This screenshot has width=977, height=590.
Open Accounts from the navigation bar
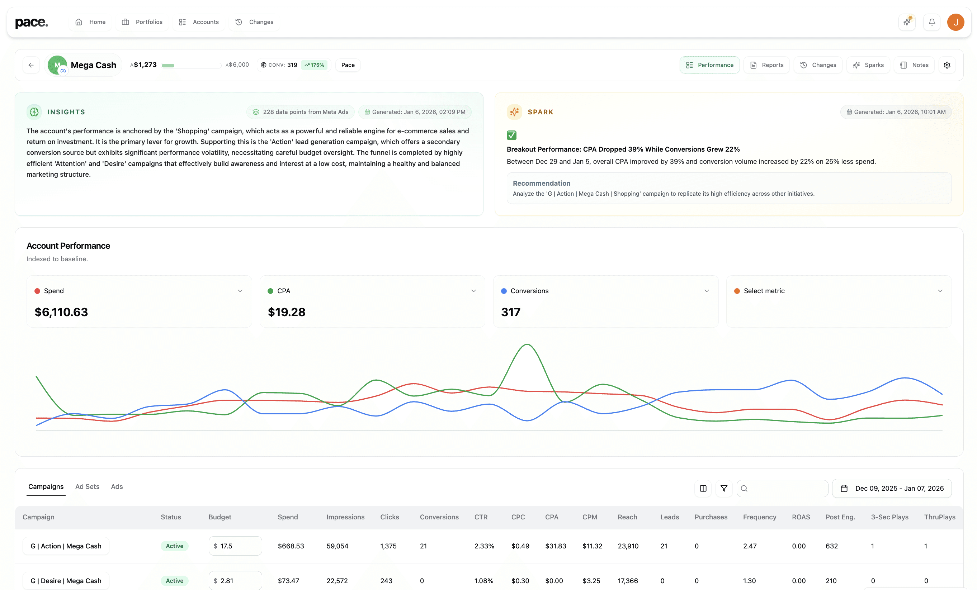pos(199,22)
